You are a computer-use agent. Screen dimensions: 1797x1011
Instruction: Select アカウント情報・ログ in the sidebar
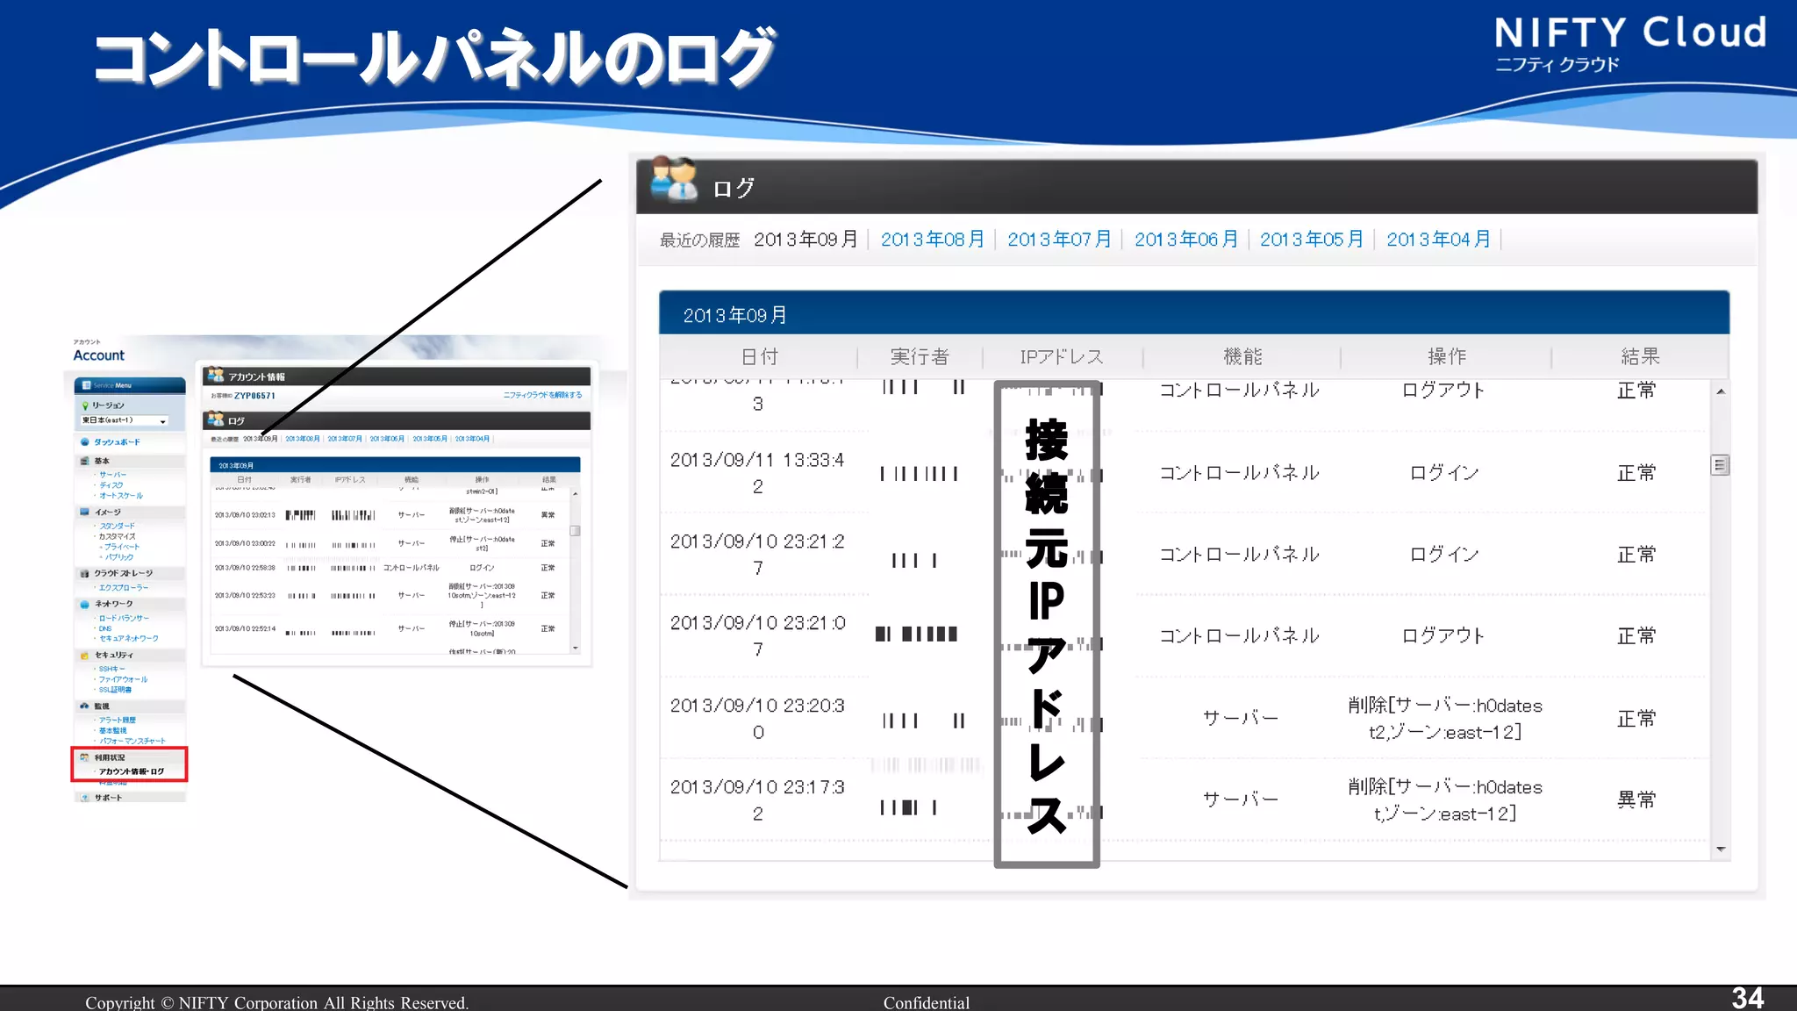point(132,772)
